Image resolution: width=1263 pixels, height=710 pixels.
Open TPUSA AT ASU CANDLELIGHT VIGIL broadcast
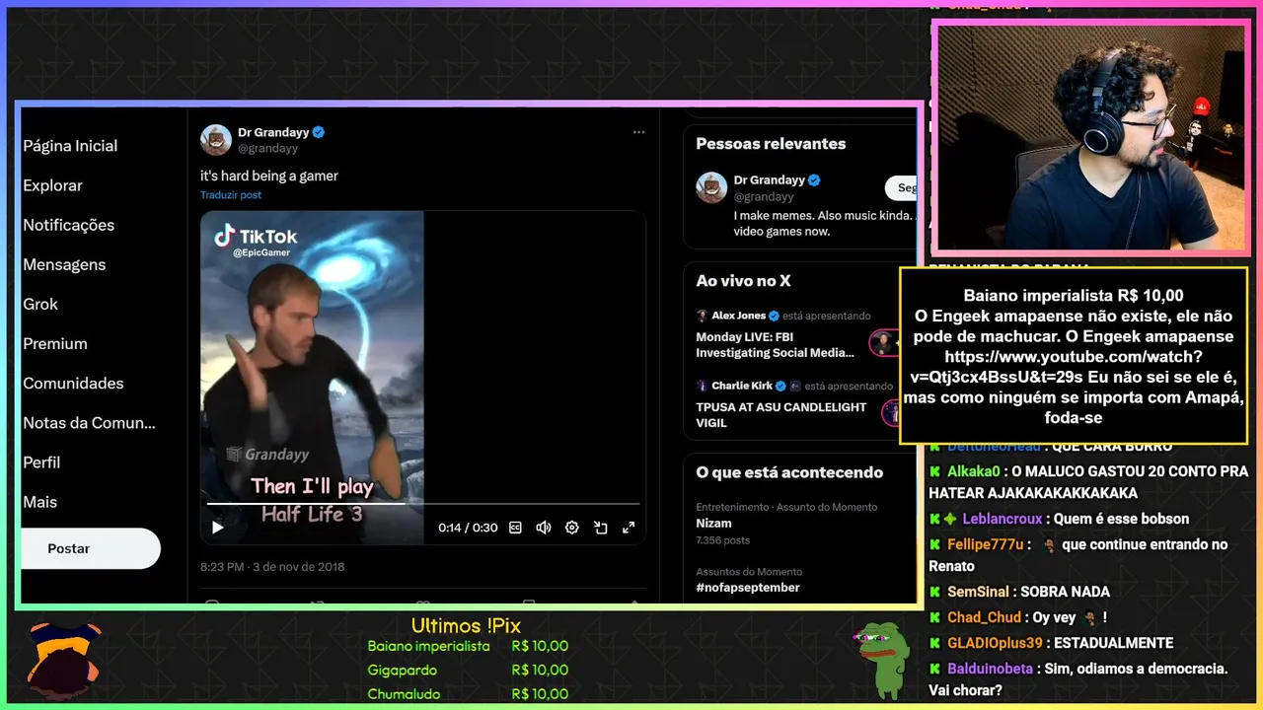click(x=780, y=414)
